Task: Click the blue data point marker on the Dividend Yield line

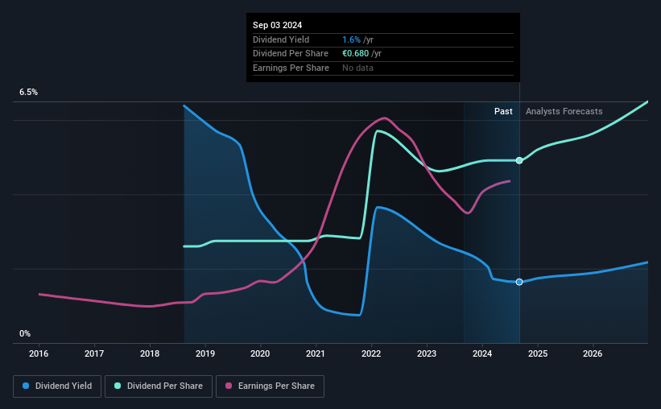Action: click(x=519, y=282)
